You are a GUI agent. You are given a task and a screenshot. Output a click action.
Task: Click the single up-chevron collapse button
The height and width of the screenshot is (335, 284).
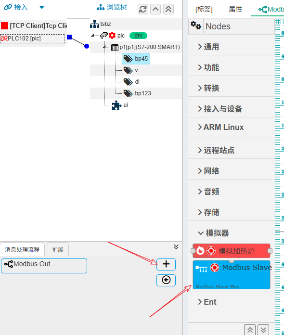tap(155, 9)
